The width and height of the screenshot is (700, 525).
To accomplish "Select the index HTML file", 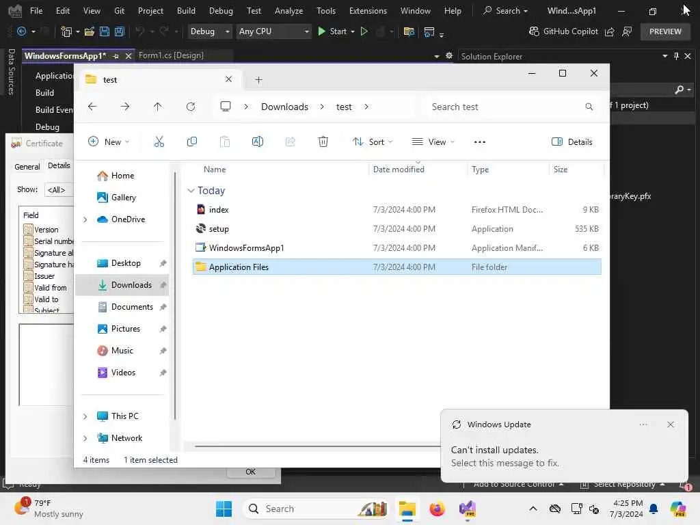I will click(397, 210).
